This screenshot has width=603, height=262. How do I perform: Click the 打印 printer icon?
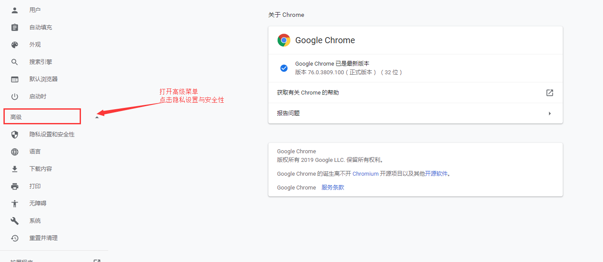pos(15,186)
